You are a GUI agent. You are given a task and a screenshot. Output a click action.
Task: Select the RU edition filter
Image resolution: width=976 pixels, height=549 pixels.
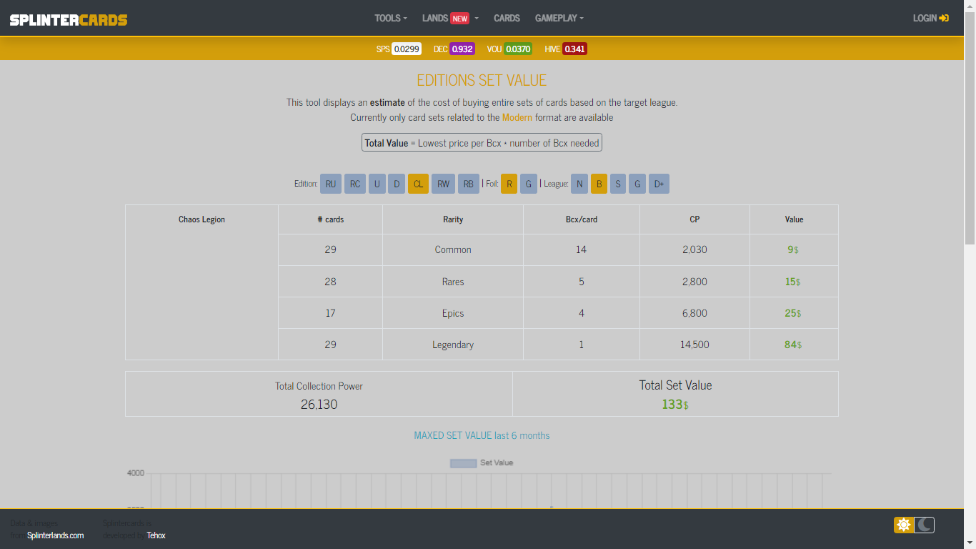tap(331, 184)
